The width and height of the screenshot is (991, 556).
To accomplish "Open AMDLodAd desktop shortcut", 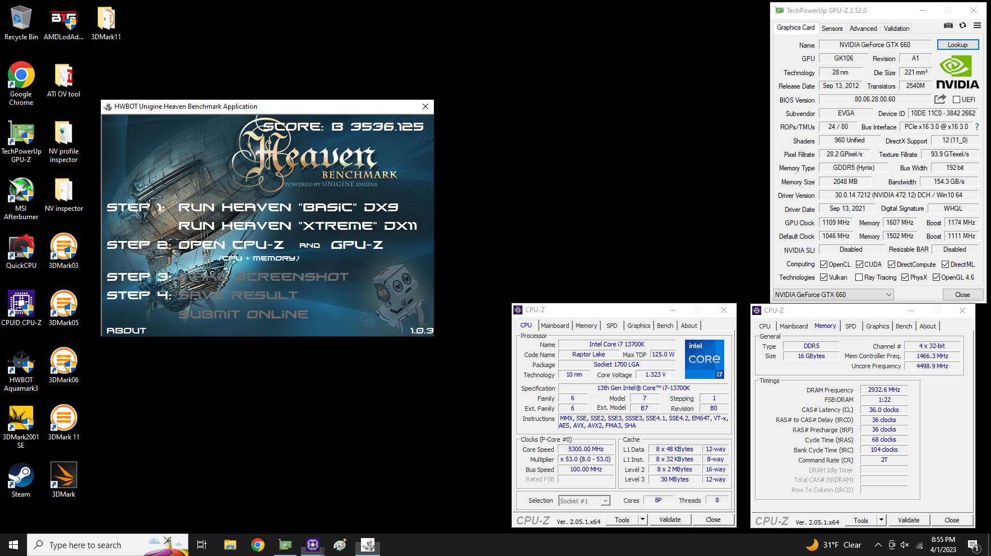I will (63, 23).
